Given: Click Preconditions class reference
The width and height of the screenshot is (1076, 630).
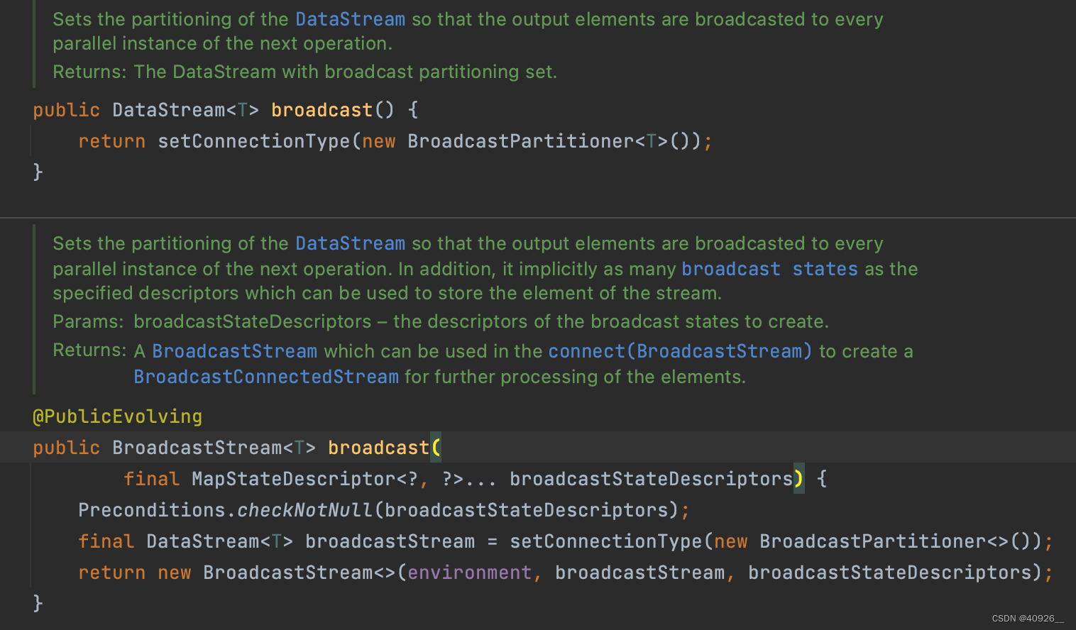Looking at the screenshot, I should pos(151,510).
